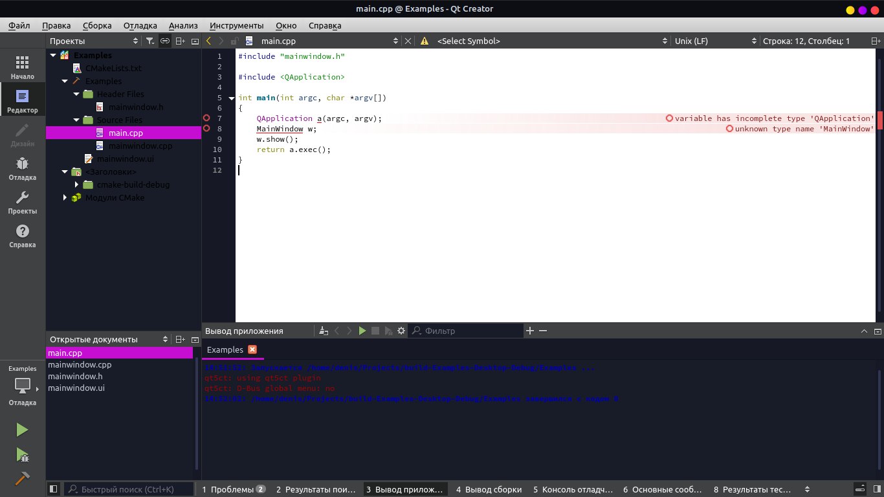Collapse the Source Files folder
Image resolution: width=884 pixels, height=497 pixels.
coord(76,120)
